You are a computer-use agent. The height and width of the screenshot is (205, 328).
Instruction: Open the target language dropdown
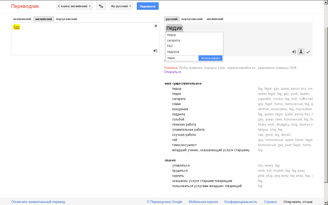point(121,6)
